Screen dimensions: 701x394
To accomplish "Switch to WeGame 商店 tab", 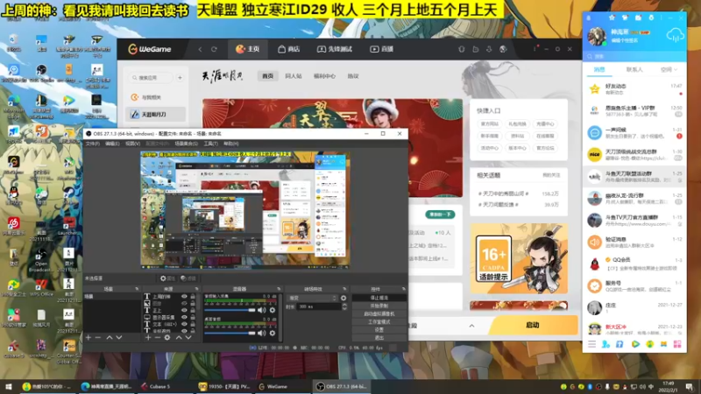I will 289,49.
